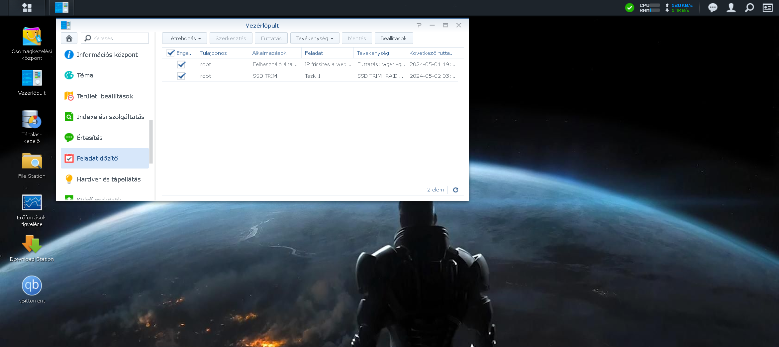Open Csomagkezelési központ desktop icon
The width and height of the screenshot is (779, 347).
click(x=32, y=37)
